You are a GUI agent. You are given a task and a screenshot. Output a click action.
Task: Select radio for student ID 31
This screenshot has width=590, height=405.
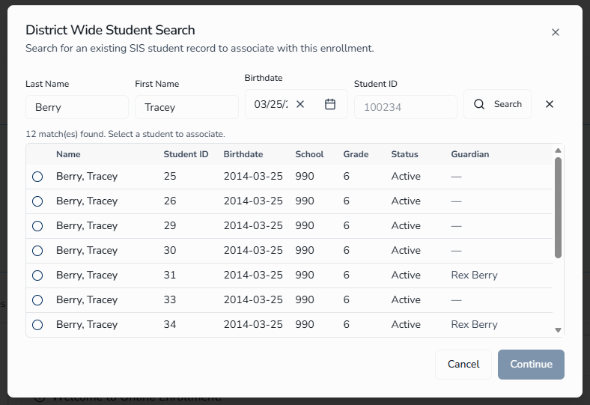[x=37, y=275]
